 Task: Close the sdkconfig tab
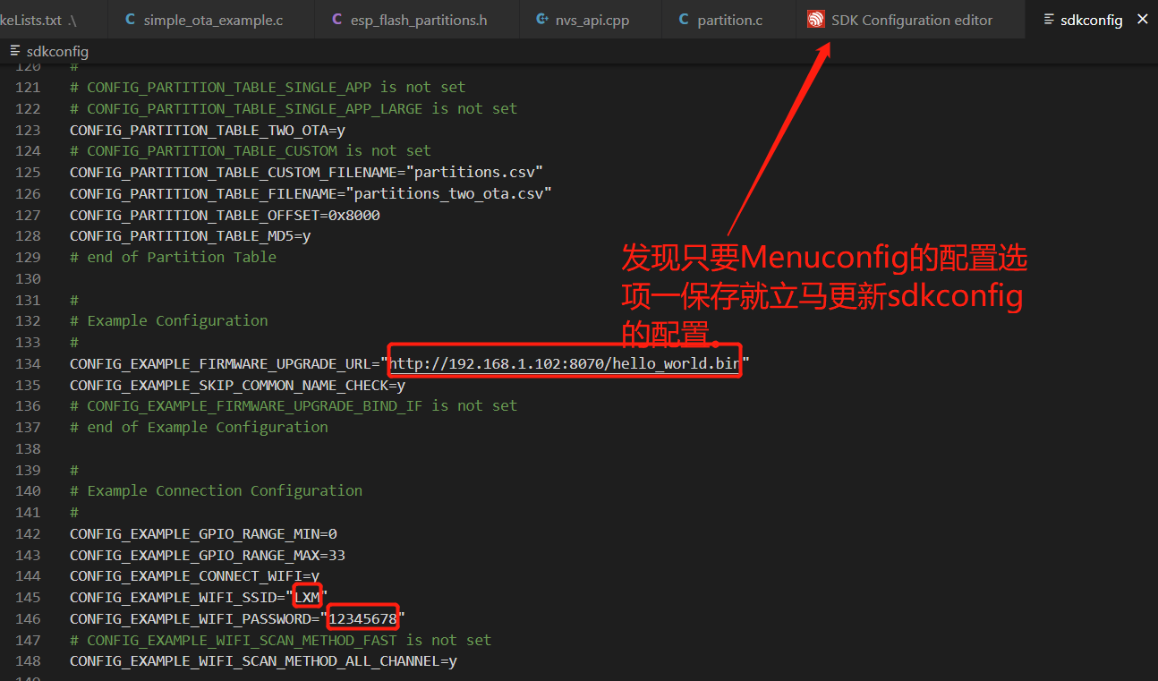[x=1142, y=18]
